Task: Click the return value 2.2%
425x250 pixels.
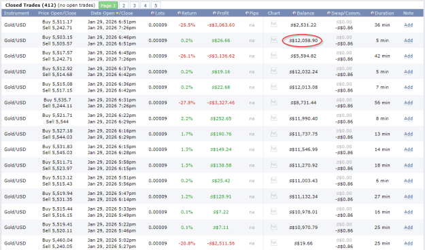Action: pos(187,118)
